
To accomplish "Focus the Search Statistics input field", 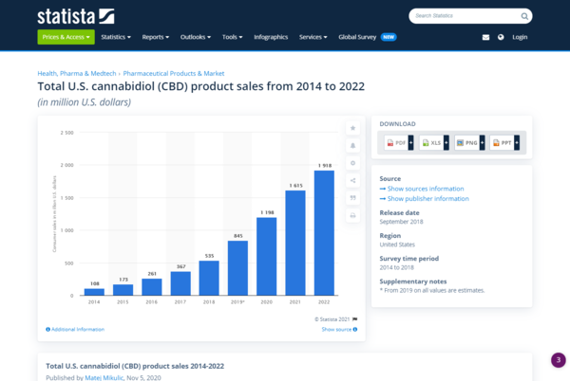I will (x=466, y=16).
